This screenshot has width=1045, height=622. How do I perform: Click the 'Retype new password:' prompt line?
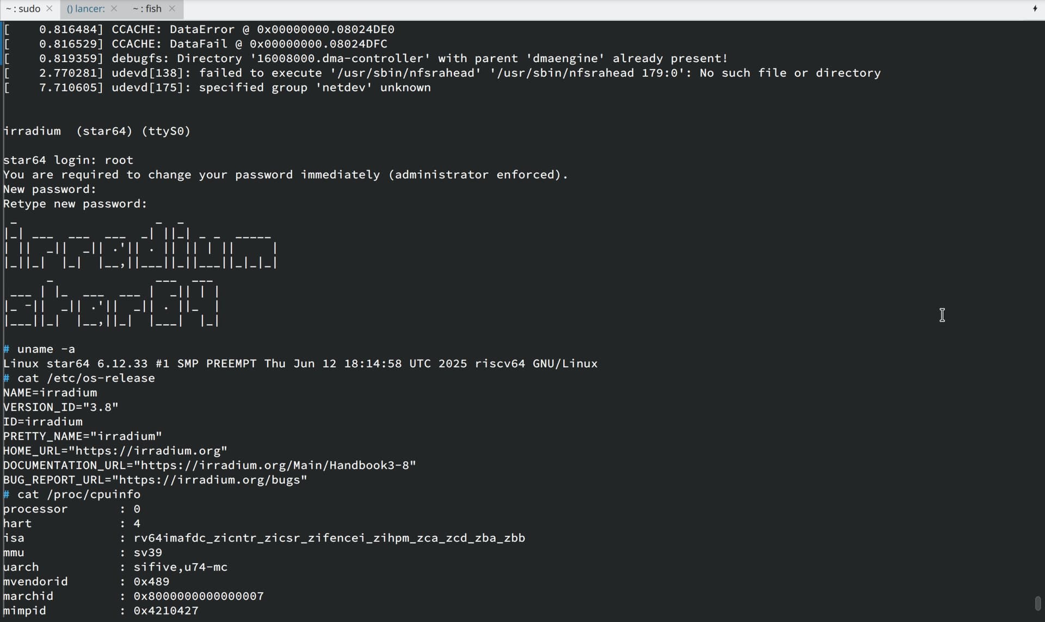tap(75, 204)
